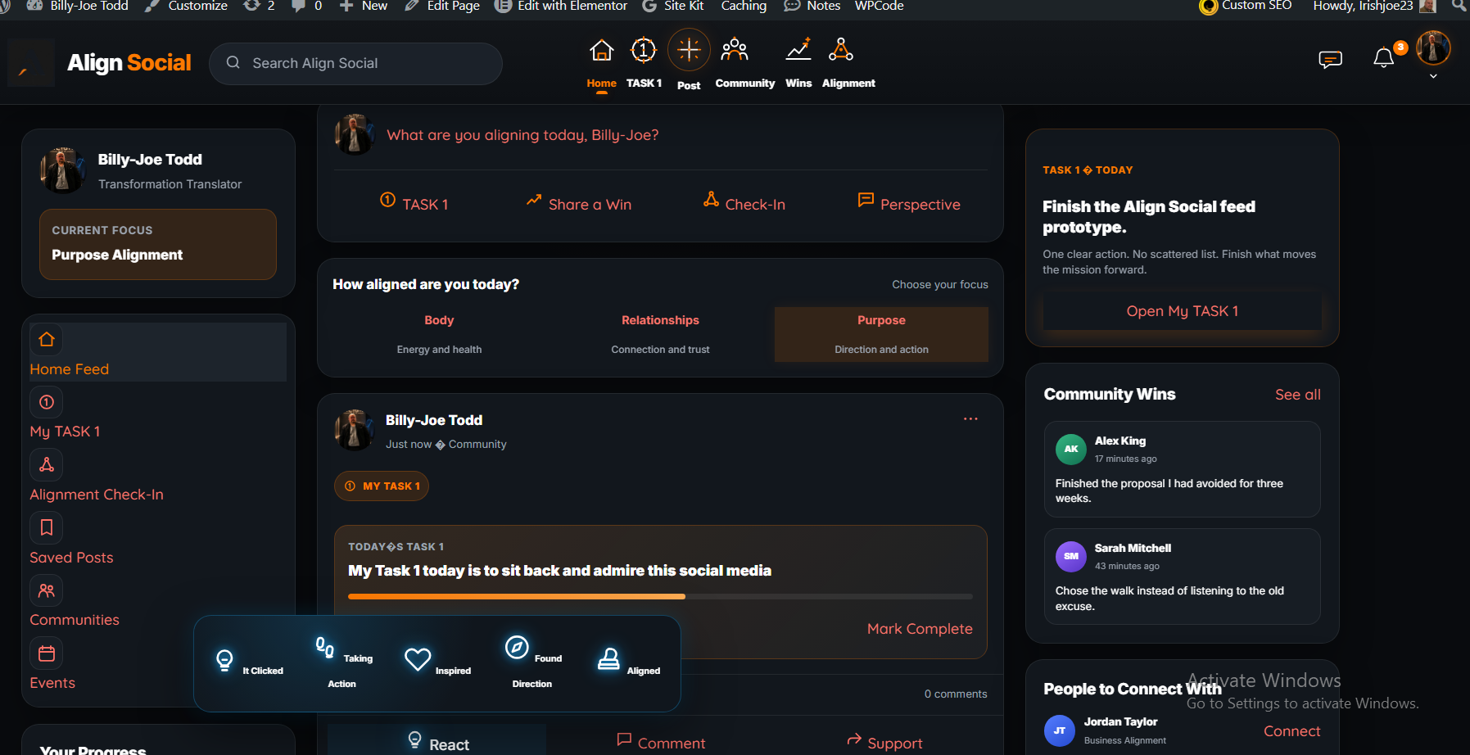
Task: Open the Wins chart icon in top navigation
Action: (x=798, y=50)
